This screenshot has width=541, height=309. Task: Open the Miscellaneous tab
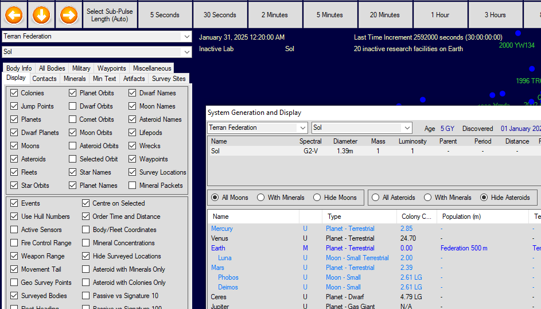(152, 68)
